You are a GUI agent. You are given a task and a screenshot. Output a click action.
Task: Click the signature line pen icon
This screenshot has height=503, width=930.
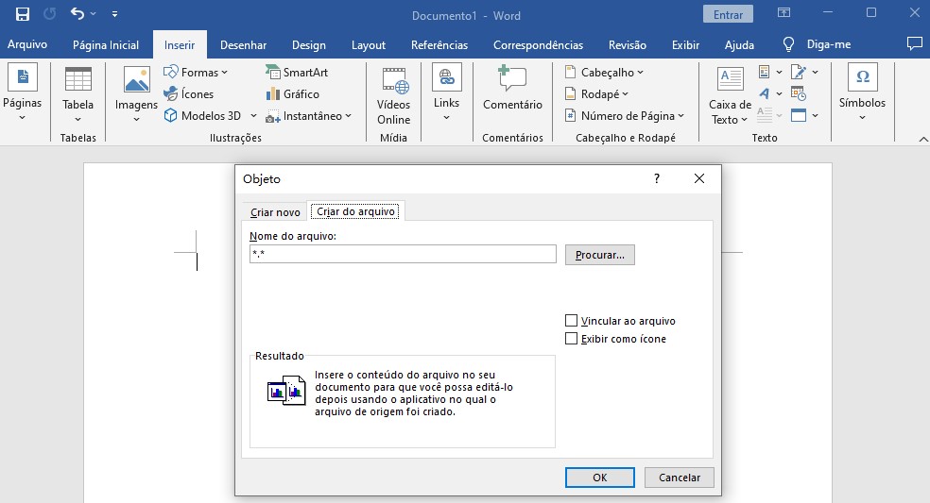(x=799, y=72)
